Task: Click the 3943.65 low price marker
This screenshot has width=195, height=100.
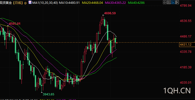Action: pyautogui.click(x=49, y=94)
